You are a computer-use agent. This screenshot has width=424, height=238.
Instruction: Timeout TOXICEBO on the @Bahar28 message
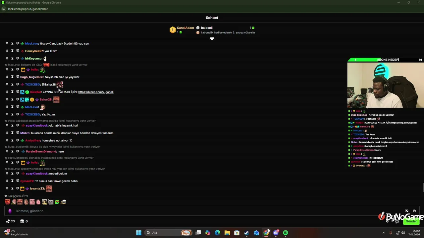pos(12,84)
